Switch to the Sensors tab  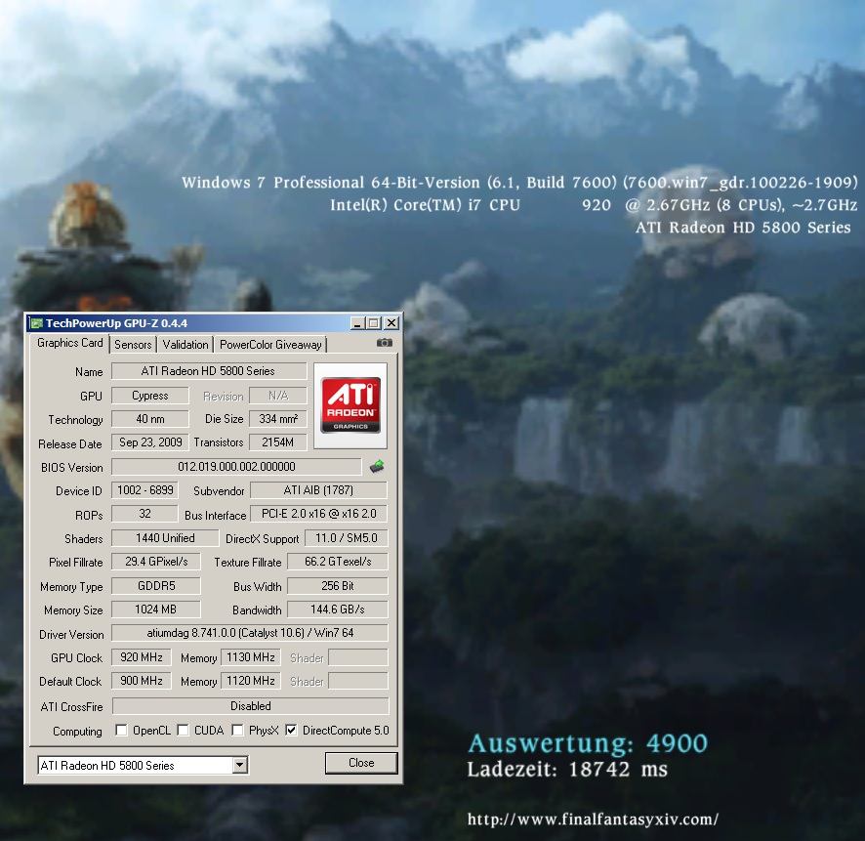(133, 345)
